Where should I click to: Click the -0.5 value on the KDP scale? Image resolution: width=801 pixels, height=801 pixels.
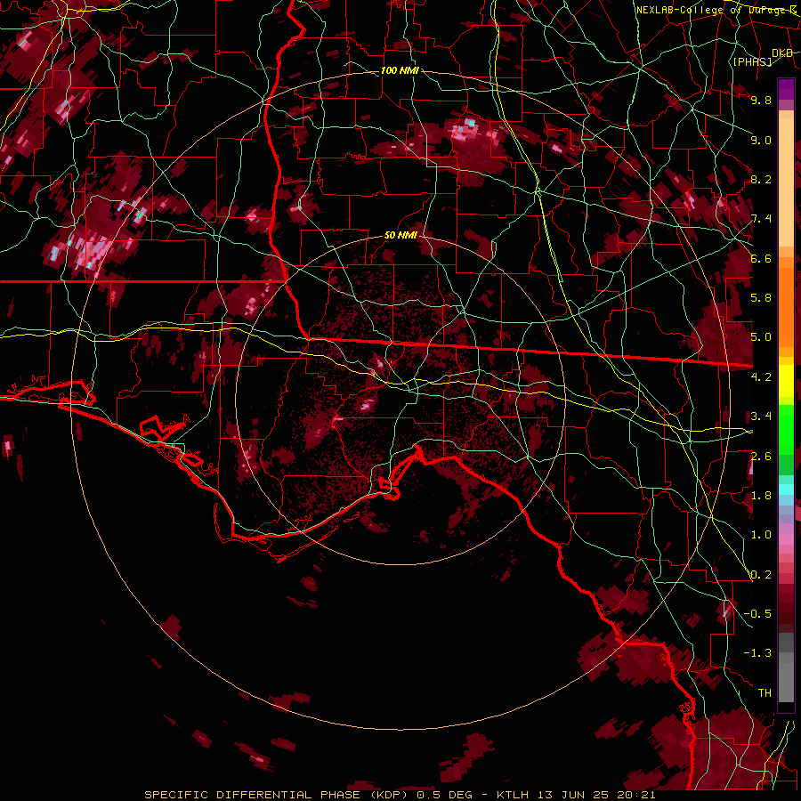(x=757, y=614)
